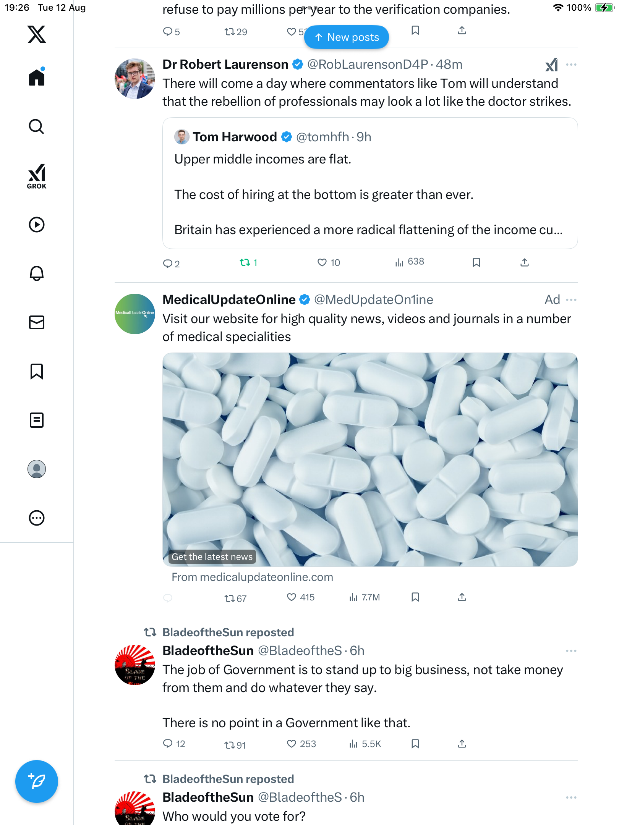Open the Notifications bell
619x825 pixels.
click(37, 273)
